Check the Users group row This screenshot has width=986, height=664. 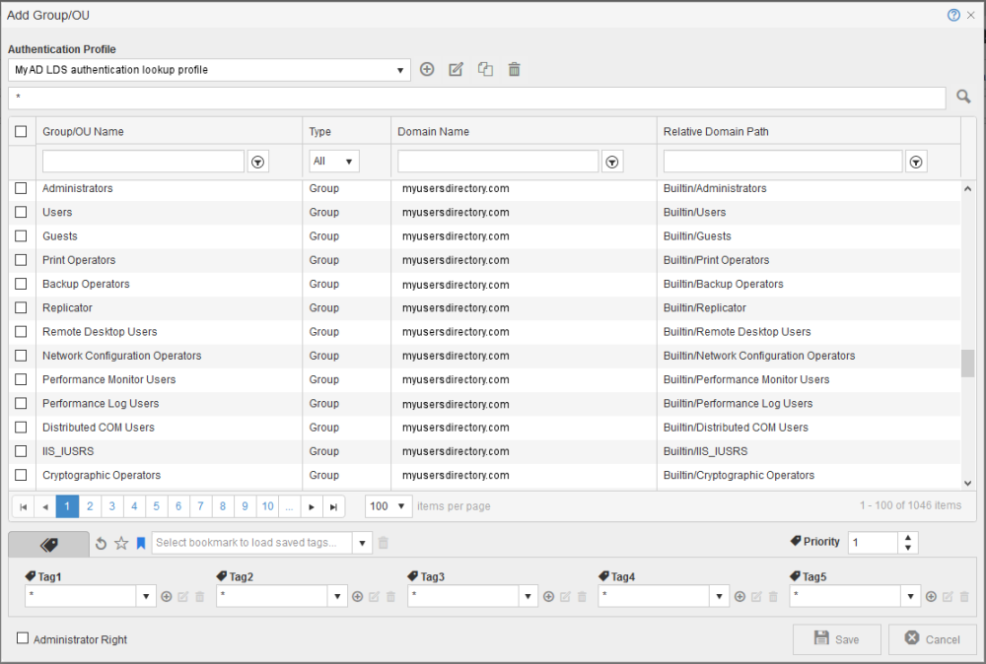coord(21,212)
